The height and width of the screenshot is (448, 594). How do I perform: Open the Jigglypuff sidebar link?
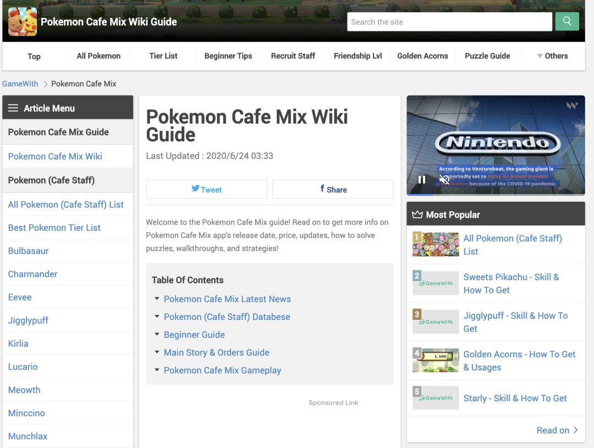(28, 320)
